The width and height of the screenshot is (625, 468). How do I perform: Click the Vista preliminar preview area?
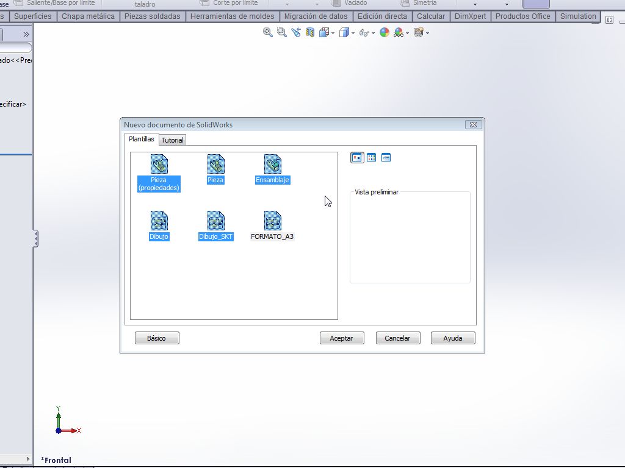pos(410,238)
